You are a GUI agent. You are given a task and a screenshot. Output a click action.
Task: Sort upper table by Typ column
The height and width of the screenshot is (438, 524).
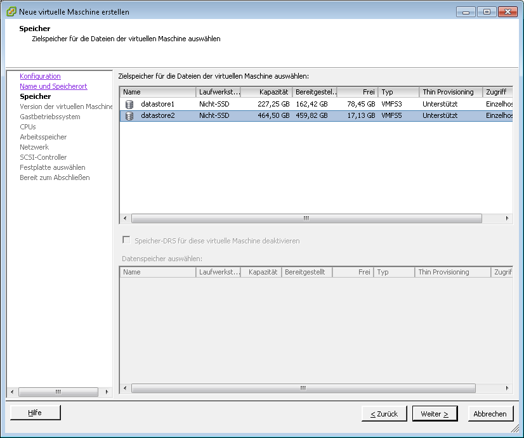click(398, 92)
